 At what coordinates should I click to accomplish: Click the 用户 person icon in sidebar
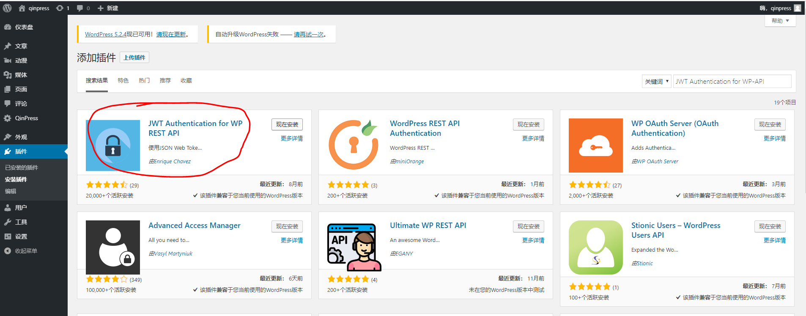pos(8,208)
